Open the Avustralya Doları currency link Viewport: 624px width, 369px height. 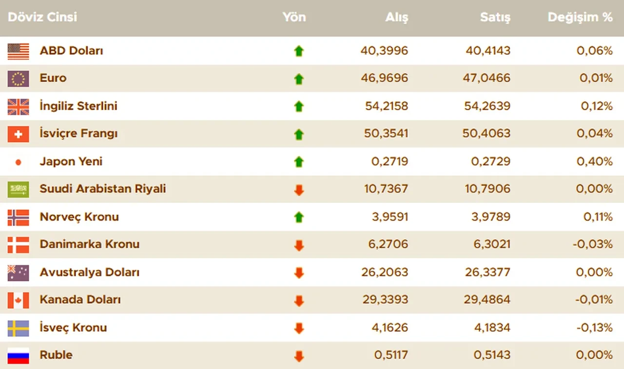click(x=89, y=272)
